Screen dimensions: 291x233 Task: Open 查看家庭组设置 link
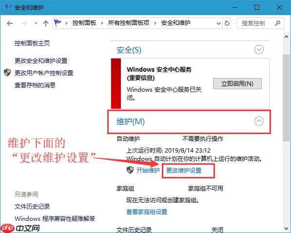(x=147, y=212)
